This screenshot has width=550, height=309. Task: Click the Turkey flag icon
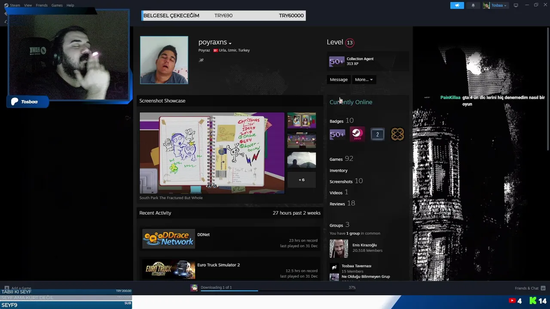point(215,50)
